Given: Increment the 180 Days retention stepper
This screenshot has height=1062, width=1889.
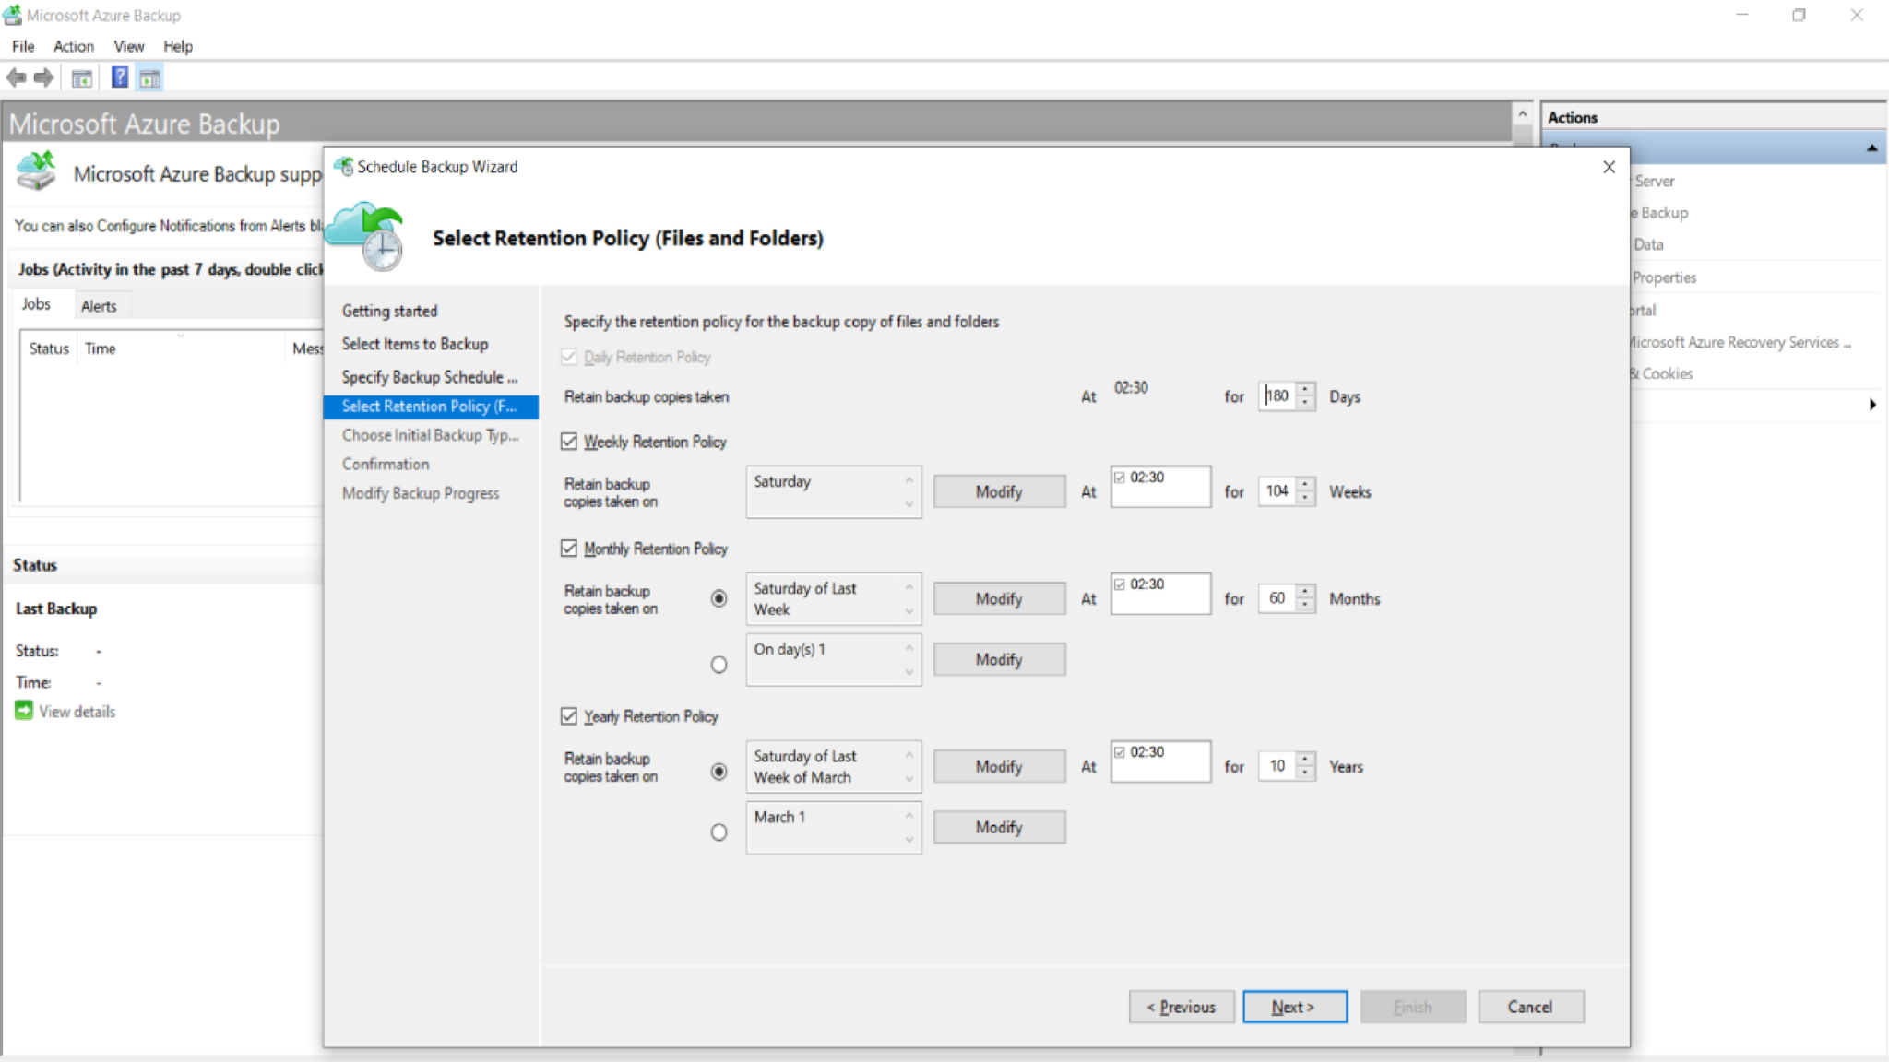Looking at the screenshot, I should pyautogui.click(x=1304, y=390).
